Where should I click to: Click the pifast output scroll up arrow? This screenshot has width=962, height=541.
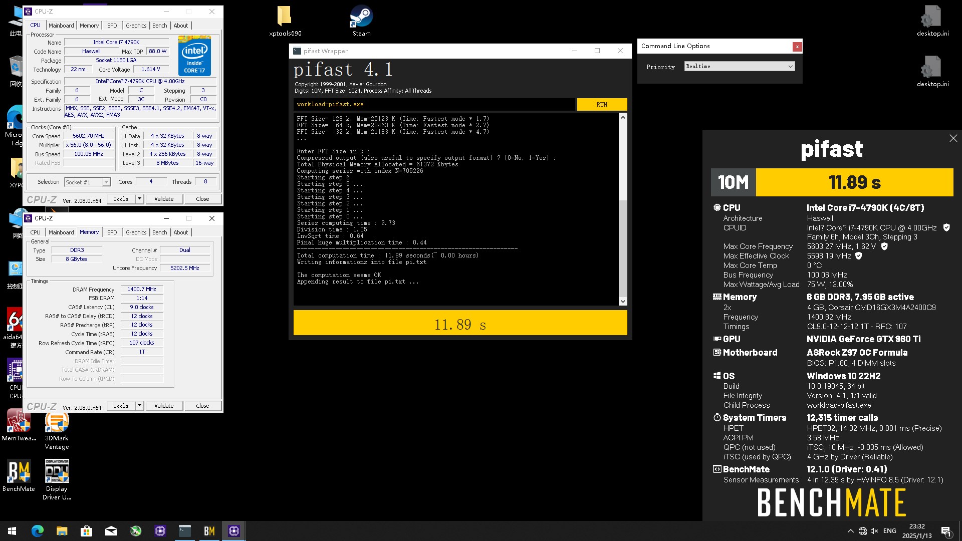(x=623, y=117)
